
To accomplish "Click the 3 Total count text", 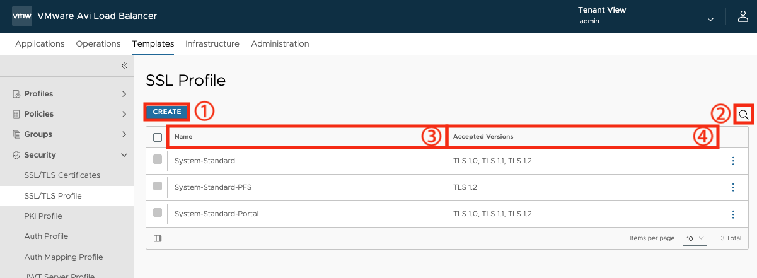I will 731,238.
